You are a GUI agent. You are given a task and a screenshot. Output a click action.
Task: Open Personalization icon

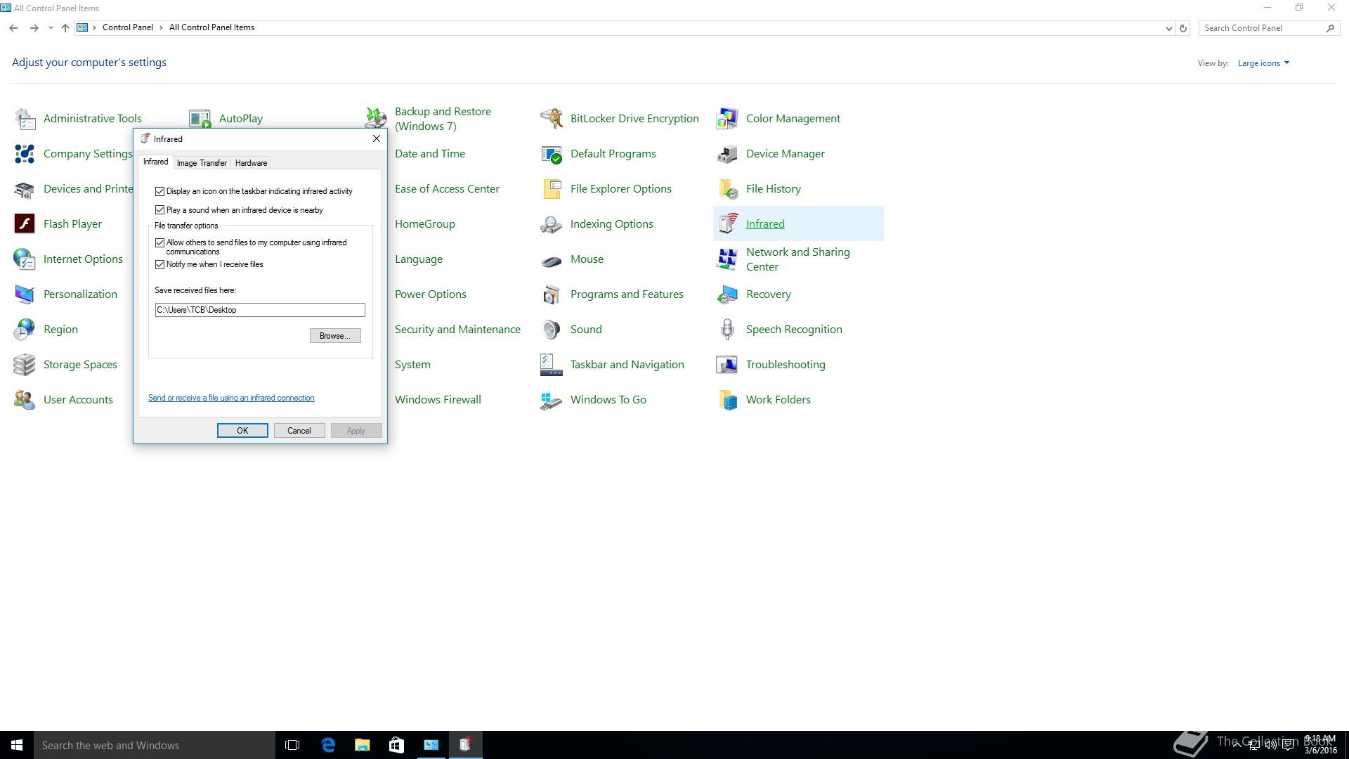click(25, 294)
